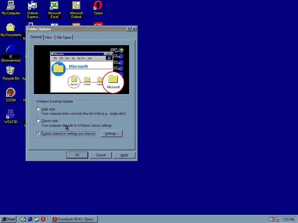Click the Folder Options help question-mark button
Viewport: 298px width, 223px height.
129,29
